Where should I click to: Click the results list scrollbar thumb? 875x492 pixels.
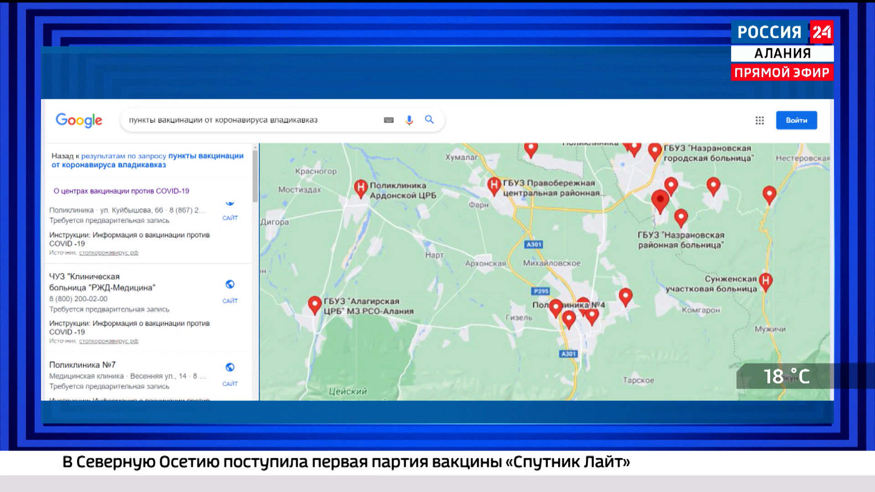pyautogui.click(x=255, y=176)
